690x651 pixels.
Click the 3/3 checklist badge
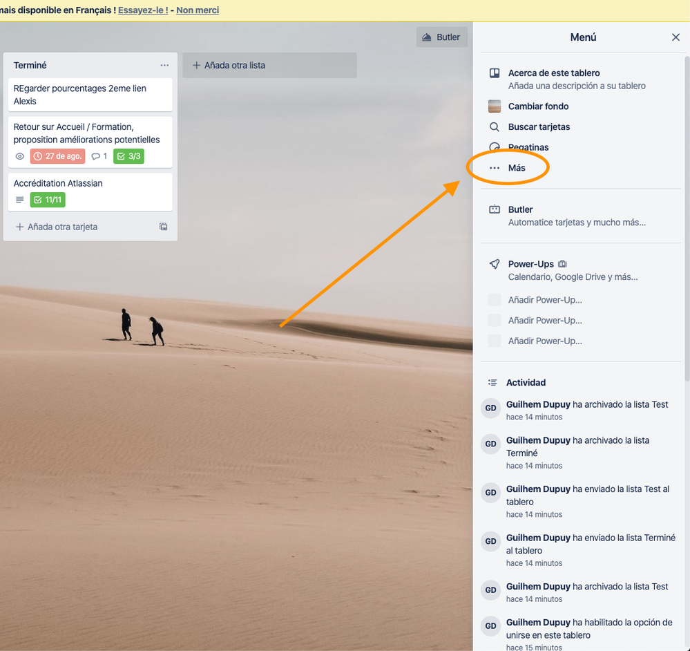[x=128, y=156]
